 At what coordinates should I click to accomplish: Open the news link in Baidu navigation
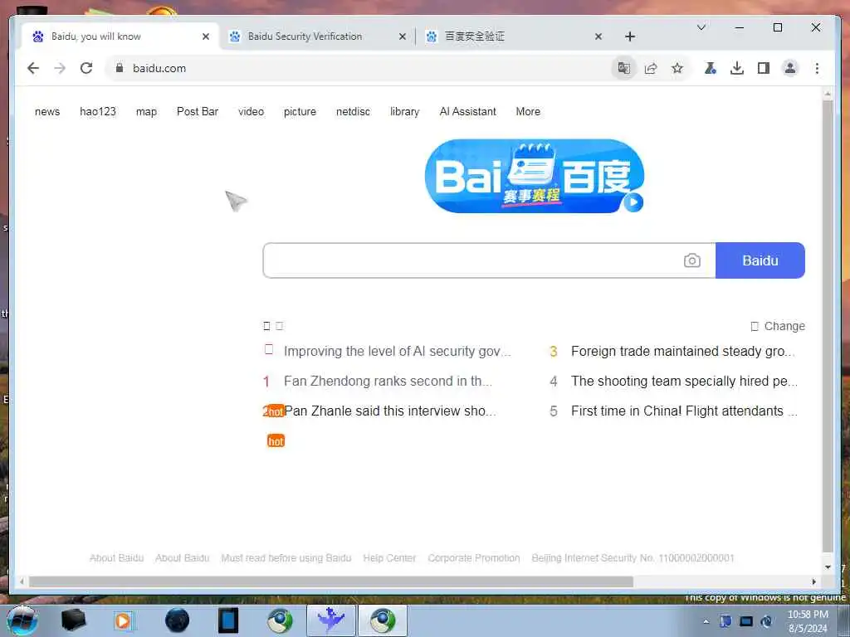pos(47,112)
